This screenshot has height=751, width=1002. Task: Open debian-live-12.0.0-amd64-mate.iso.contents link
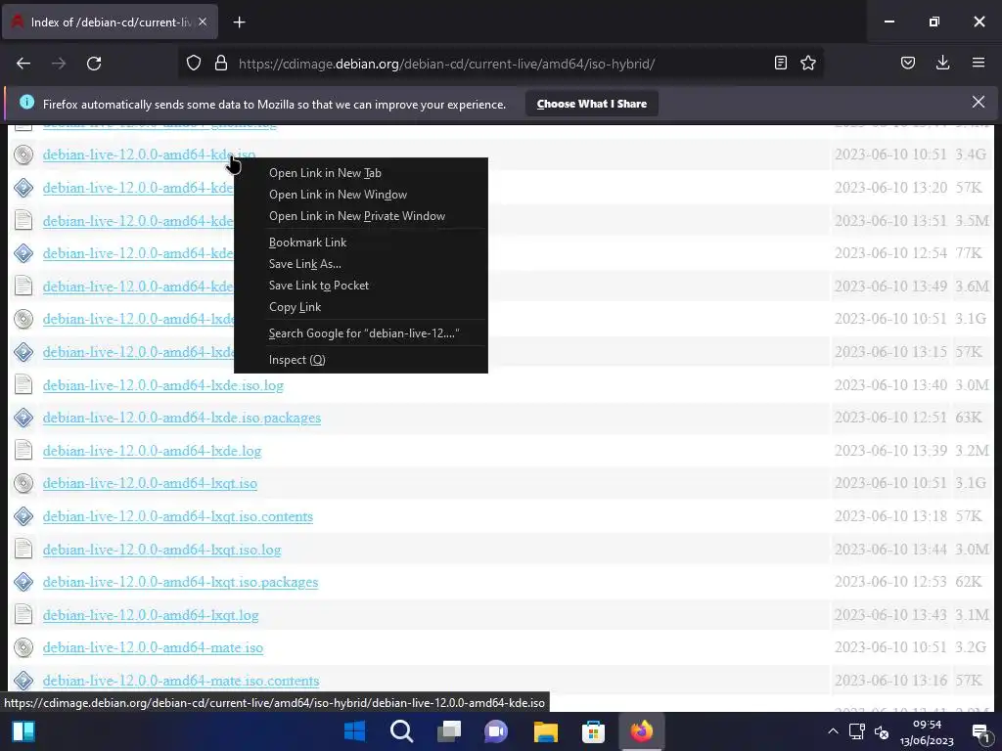181,682
